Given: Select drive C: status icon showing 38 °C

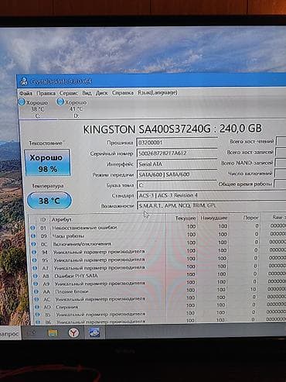Looking at the screenshot, I should 33,108.
